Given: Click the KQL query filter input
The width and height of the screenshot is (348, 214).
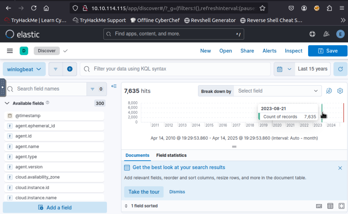Looking at the screenshot, I should tap(176, 69).
